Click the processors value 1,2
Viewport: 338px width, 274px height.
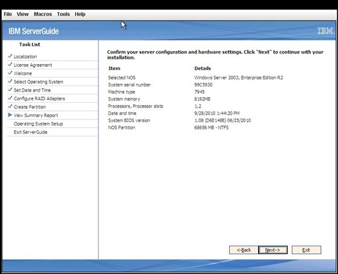pos(197,106)
